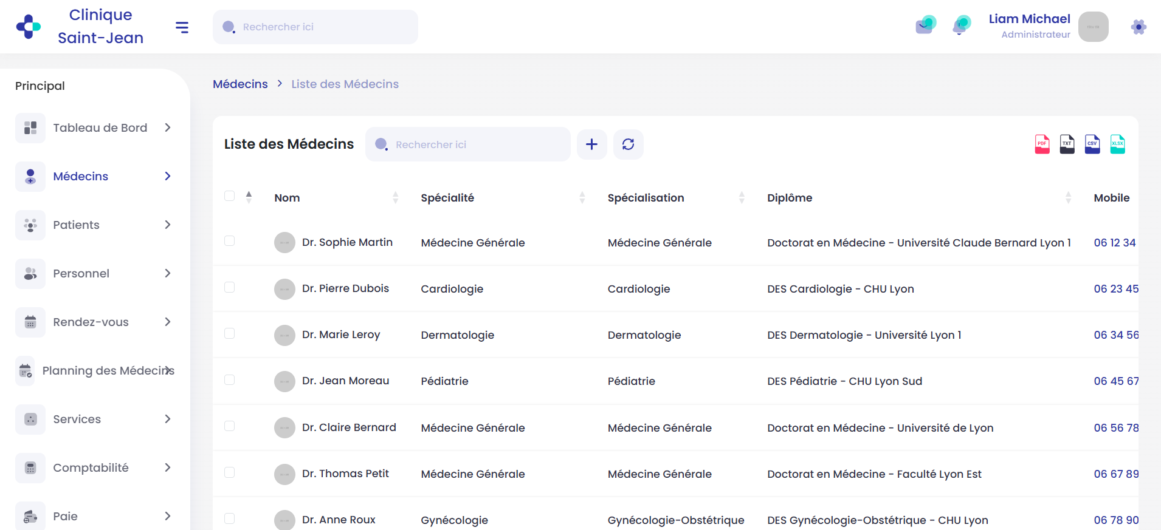
Task: Export doctors list as XLSX
Action: click(x=1117, y=144)
